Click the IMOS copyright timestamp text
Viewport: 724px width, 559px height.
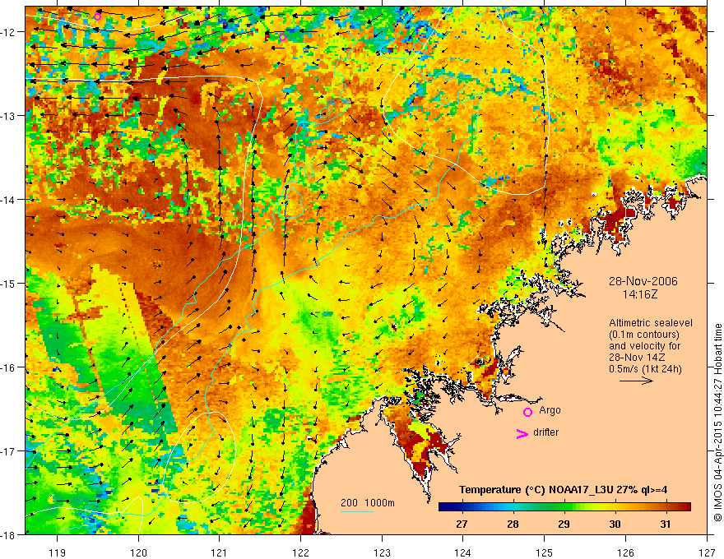point(718,424)
